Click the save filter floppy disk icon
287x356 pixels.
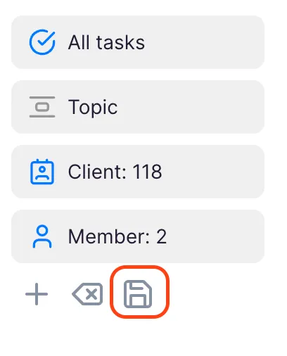point(138,294)
